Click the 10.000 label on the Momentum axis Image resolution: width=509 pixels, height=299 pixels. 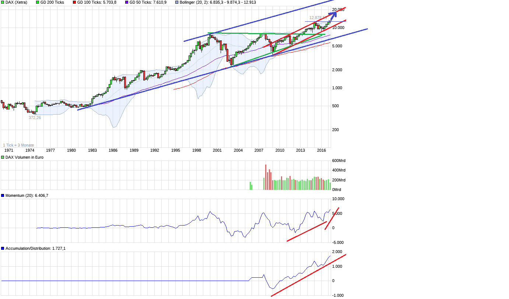[x=338, y=199]
